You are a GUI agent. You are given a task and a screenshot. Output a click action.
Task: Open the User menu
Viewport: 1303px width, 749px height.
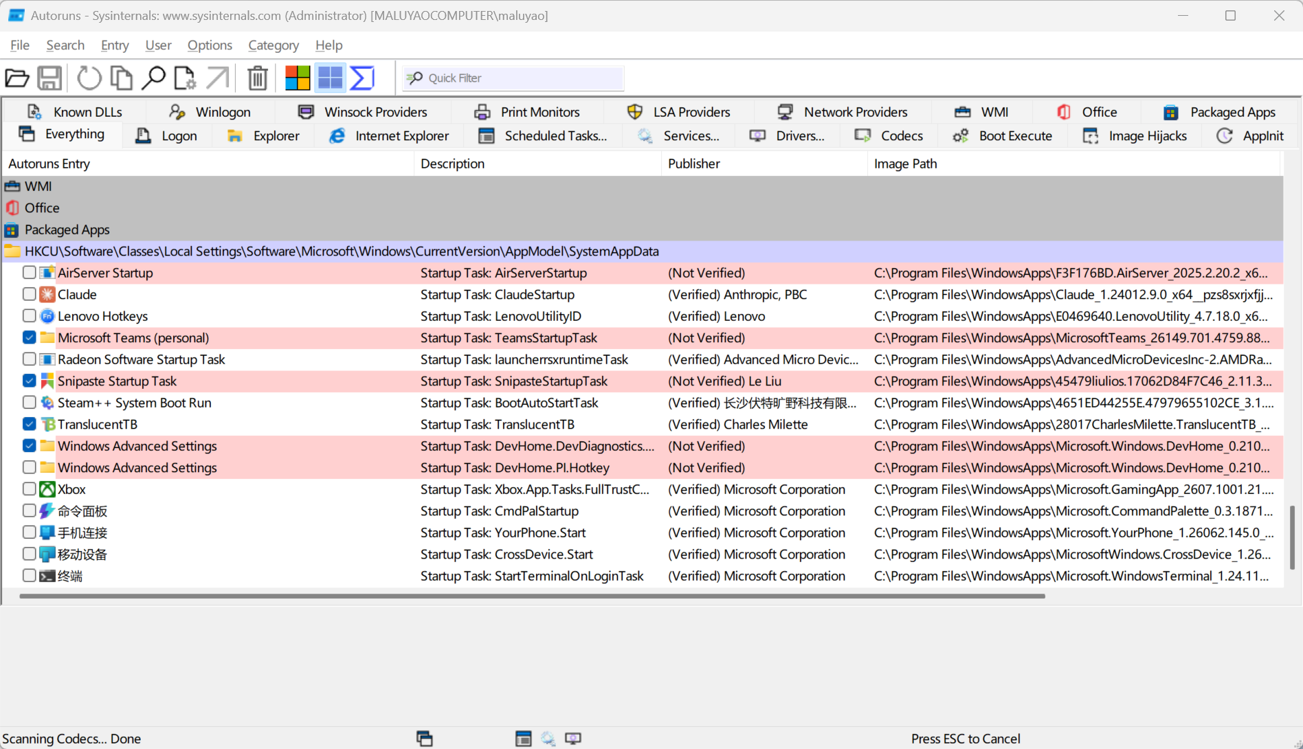coord(158,45)
